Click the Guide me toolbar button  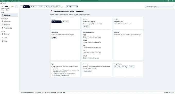(x=34, y=7)
